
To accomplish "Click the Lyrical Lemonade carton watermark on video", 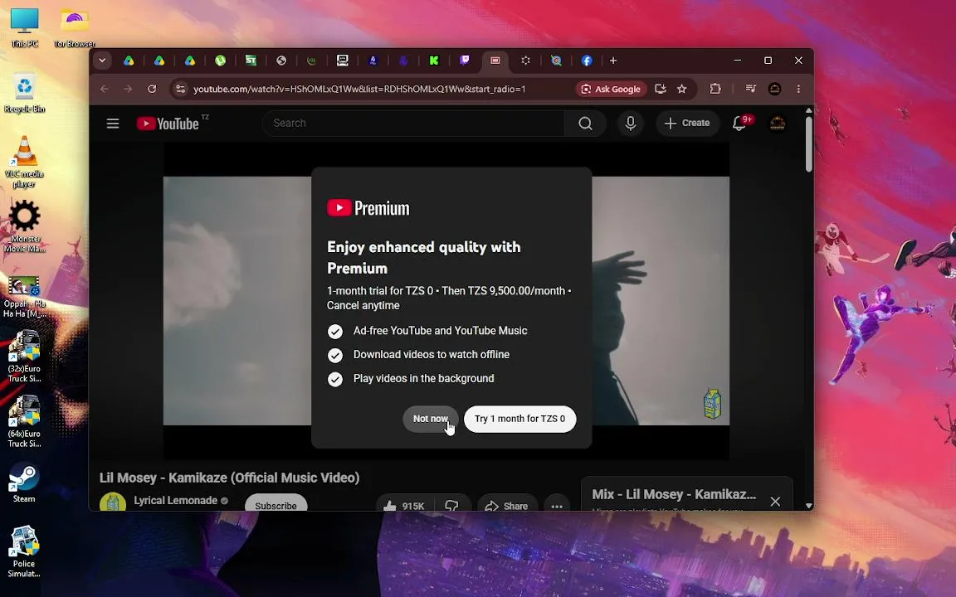I will pyautogui.click(x=712, y=403).
